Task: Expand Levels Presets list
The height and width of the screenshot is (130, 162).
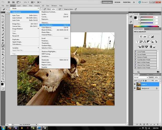Action: pyautogui.click(x=136, y=52)
